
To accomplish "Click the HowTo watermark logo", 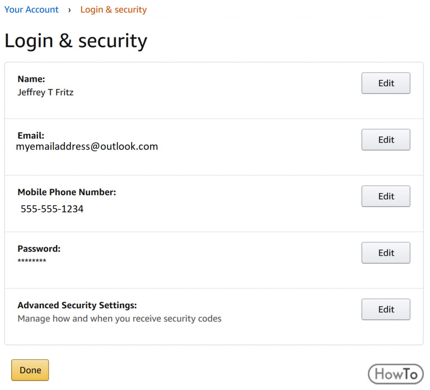I will [396, 374].
